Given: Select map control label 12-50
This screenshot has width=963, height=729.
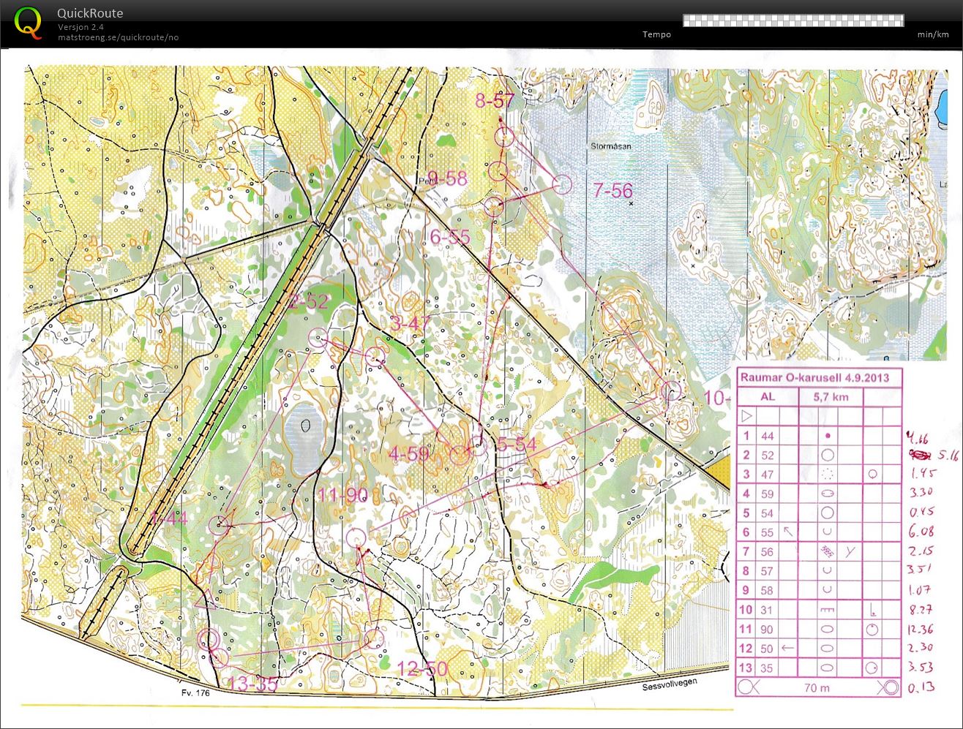Looking at the screenshot, I should pos(422,668).
